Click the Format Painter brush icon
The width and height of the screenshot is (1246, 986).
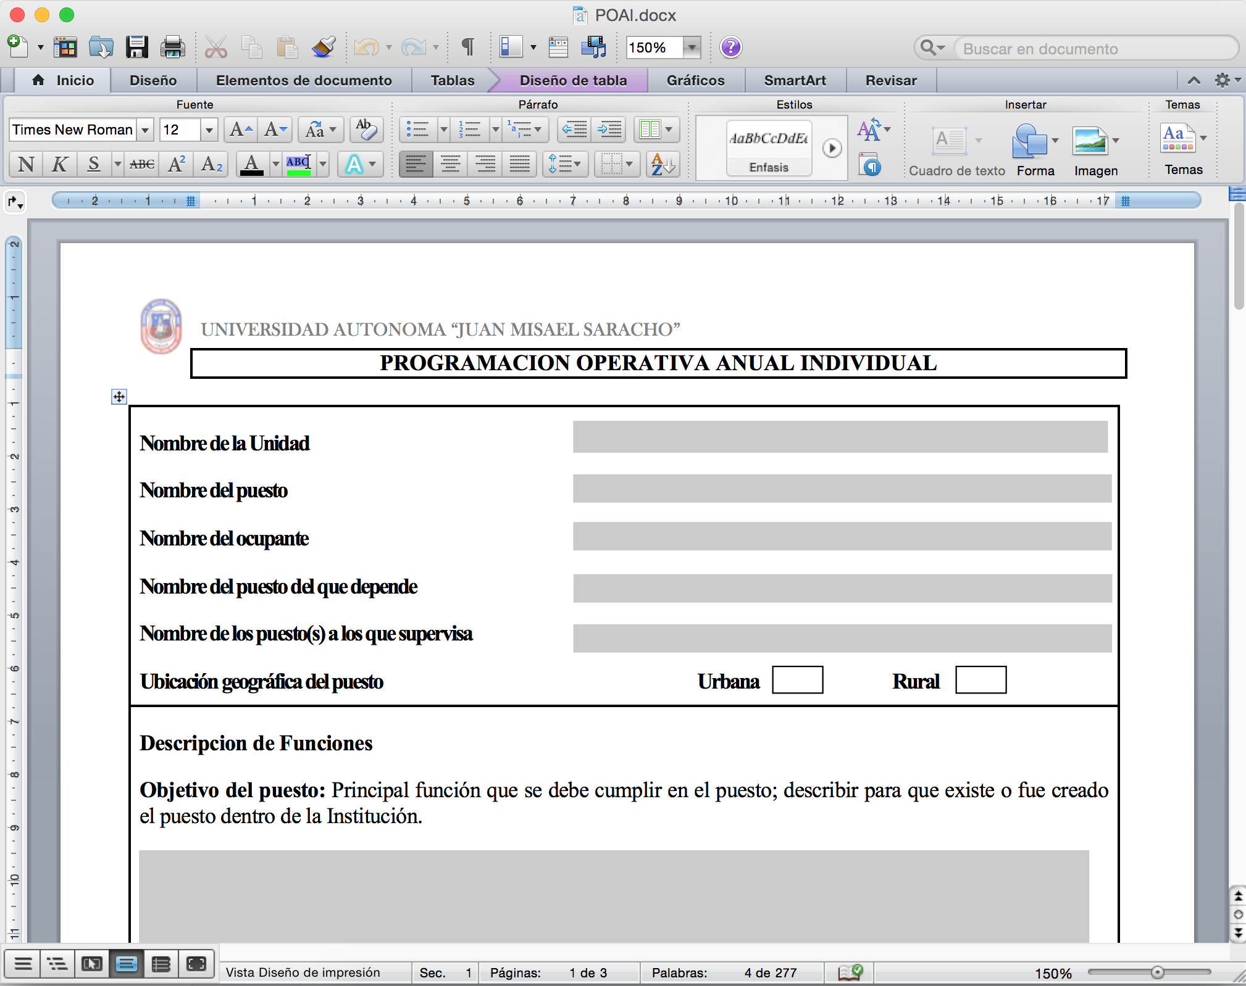point(324,48)
